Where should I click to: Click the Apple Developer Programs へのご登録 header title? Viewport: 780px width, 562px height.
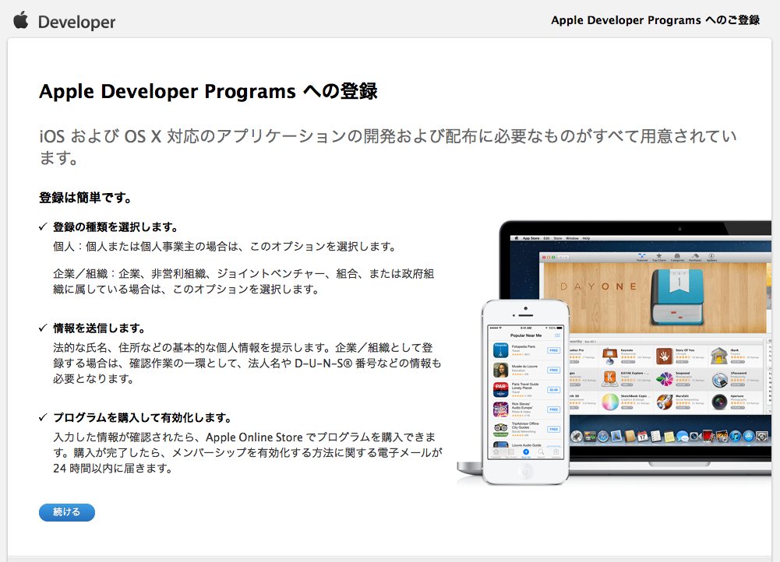point(655,20)
